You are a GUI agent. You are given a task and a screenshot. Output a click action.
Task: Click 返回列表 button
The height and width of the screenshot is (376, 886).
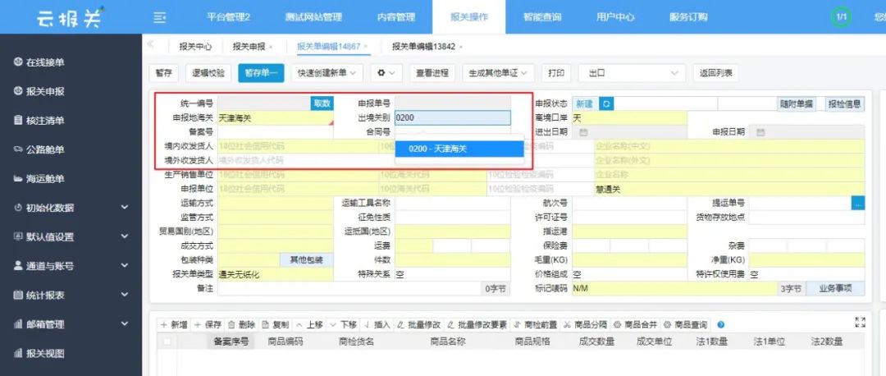716,73
